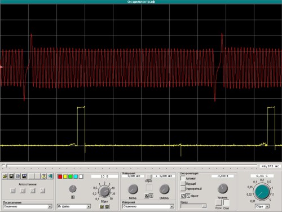
Task: Select the green channel color swatch
Action: click(70, 176)
